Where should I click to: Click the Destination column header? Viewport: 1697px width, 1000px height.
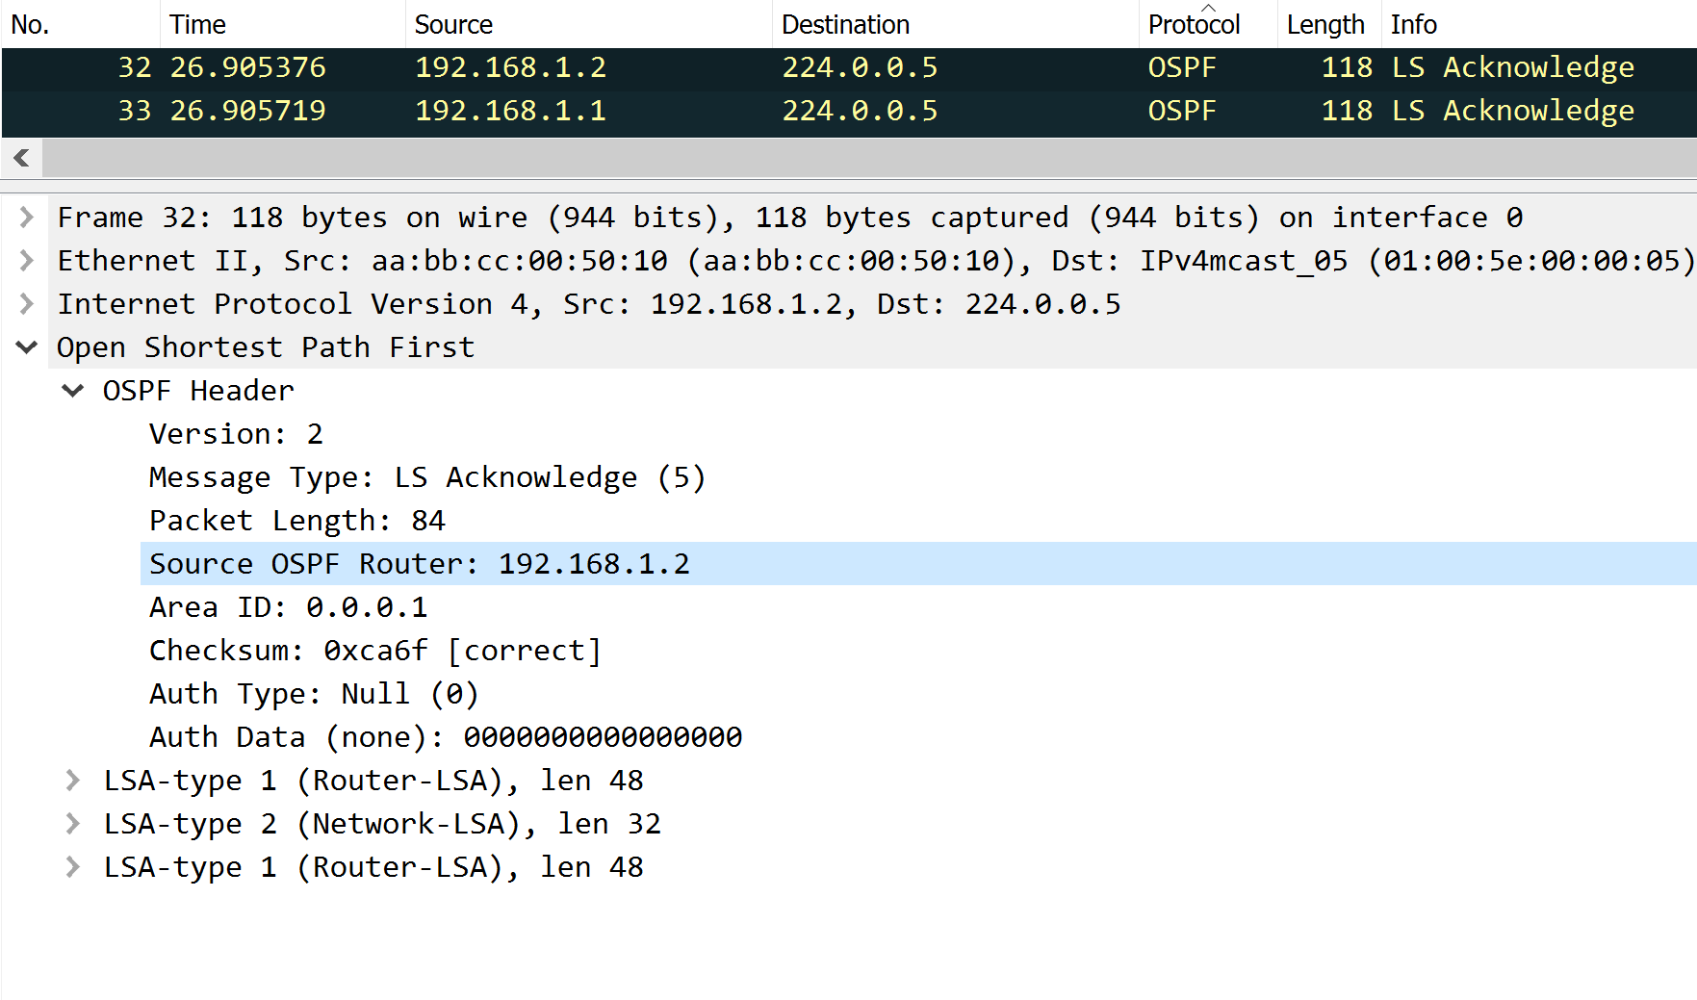[x=845, y=24]
